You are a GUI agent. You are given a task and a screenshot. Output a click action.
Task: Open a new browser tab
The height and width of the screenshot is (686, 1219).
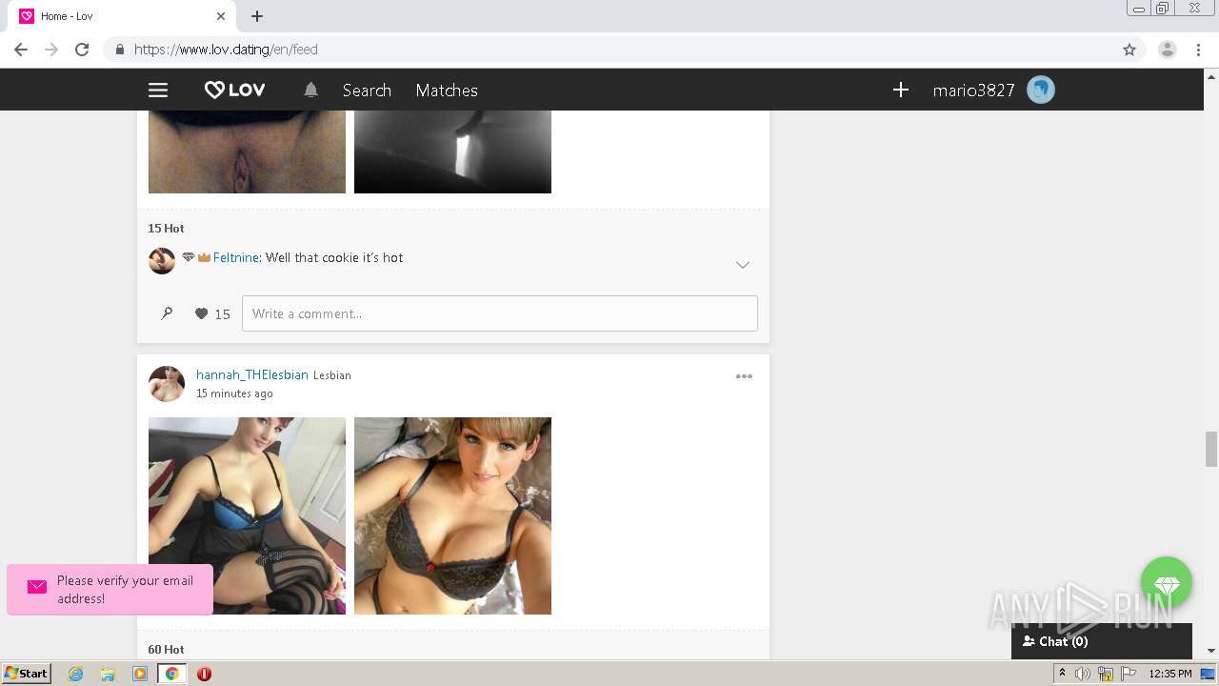257,16
